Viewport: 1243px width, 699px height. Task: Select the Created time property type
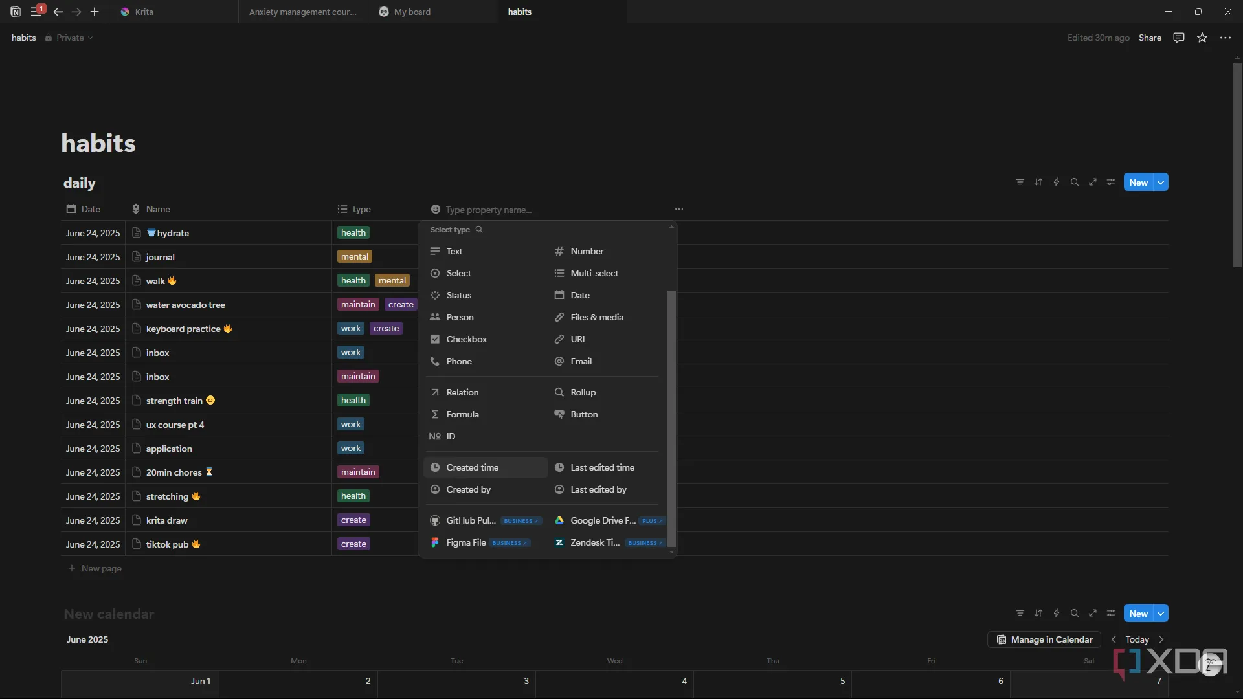click(472, 467)
